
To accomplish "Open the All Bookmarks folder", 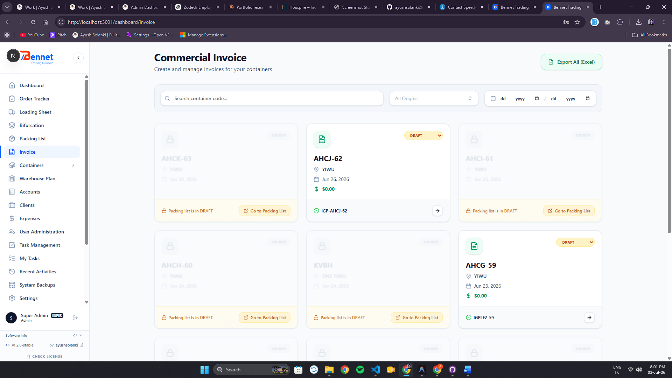I will coord(650,35).
